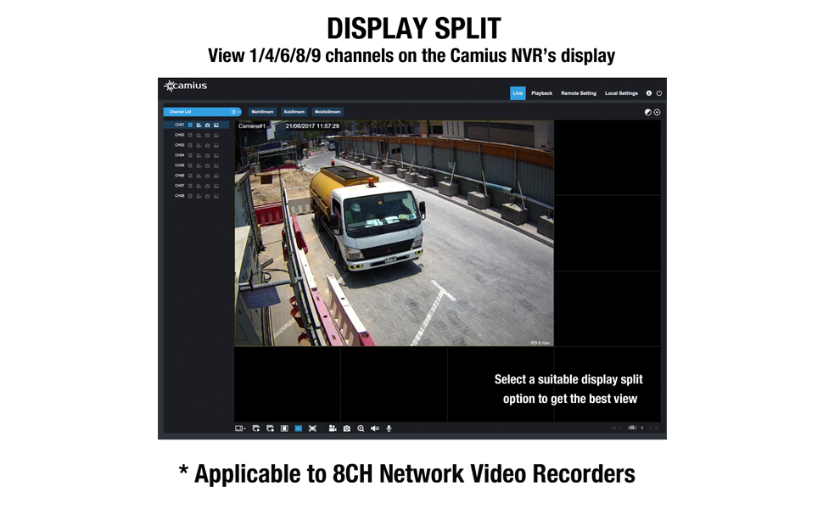823x509 pixels.
Task: Mute audio using the speaker icon
Action: (375, 428)
